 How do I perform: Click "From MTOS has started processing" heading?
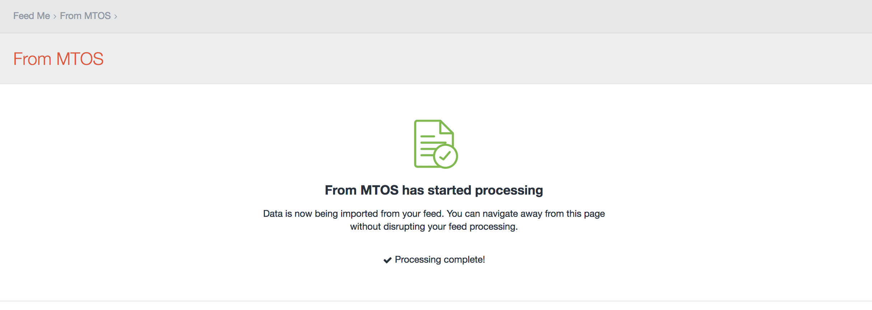coord(434,190)
